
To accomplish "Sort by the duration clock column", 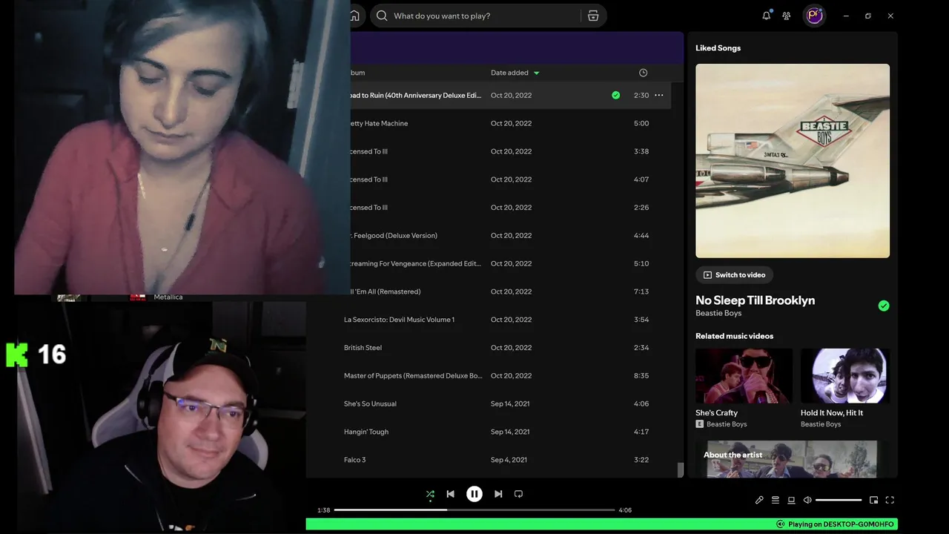I will [x=643, y=73].
